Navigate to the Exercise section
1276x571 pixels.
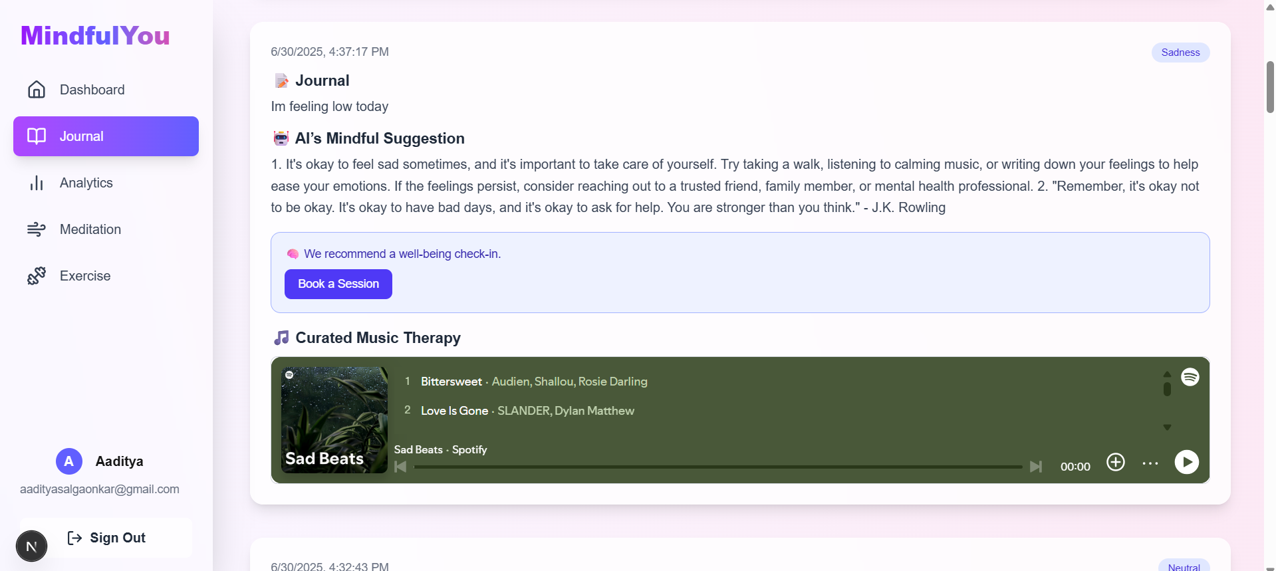(106, 276)
